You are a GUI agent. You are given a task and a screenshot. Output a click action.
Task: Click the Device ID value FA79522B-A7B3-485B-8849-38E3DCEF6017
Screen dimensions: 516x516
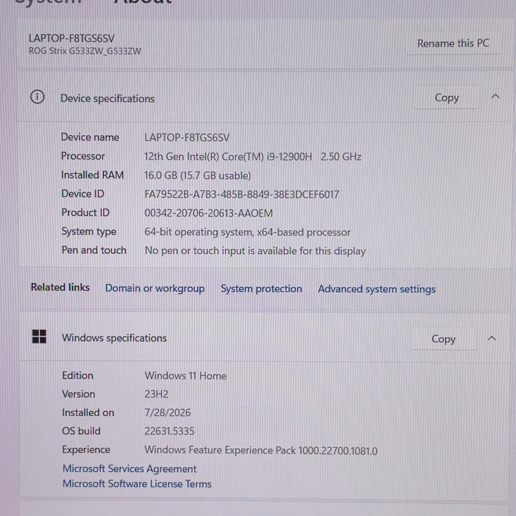pyautogui.click(x=242, y=194)
